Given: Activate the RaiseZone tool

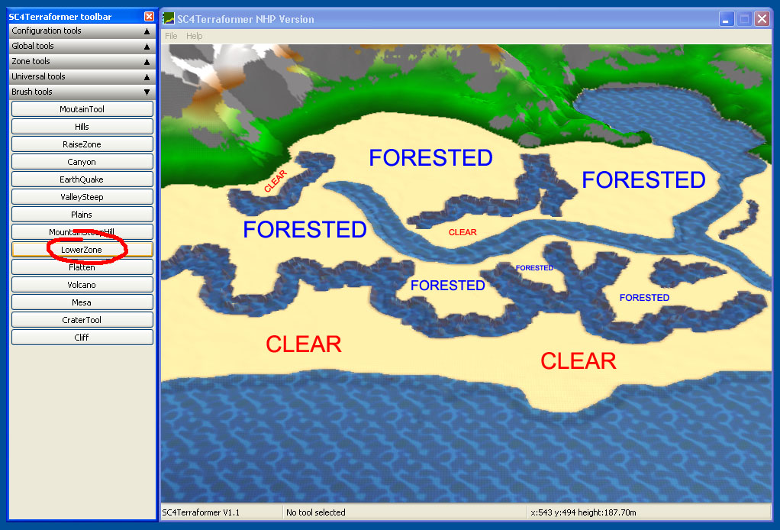Looking at the screenshot, I should point(82,144).
